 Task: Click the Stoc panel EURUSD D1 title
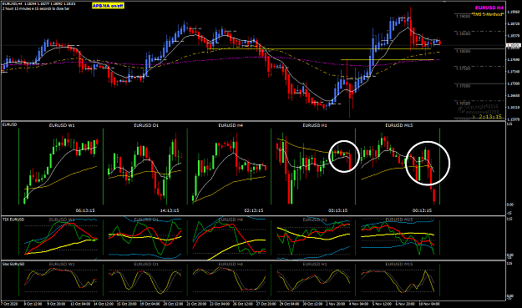point(146,264)
